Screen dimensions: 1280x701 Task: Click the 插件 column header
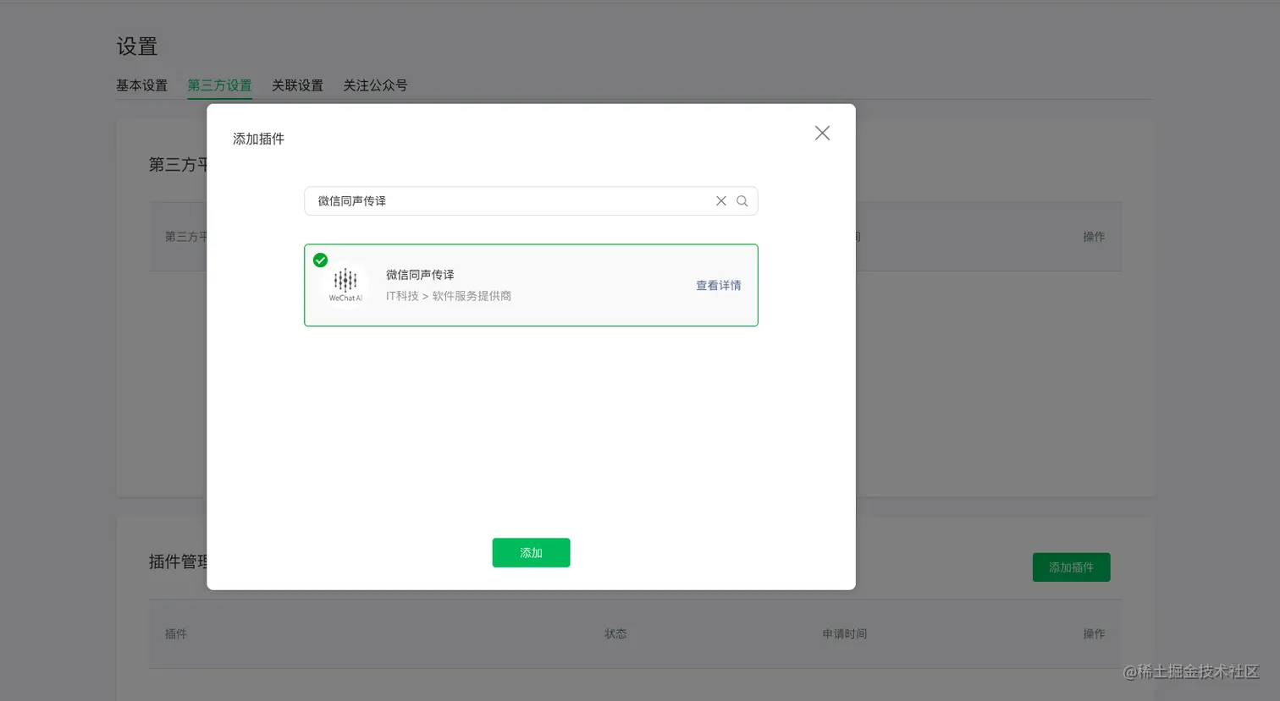pos(176,634)
